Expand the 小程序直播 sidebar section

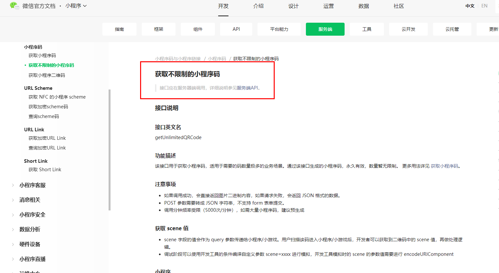(33, 259)
